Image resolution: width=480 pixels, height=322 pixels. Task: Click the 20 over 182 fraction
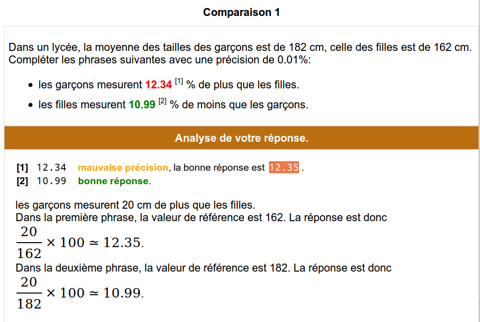point(29,293)
